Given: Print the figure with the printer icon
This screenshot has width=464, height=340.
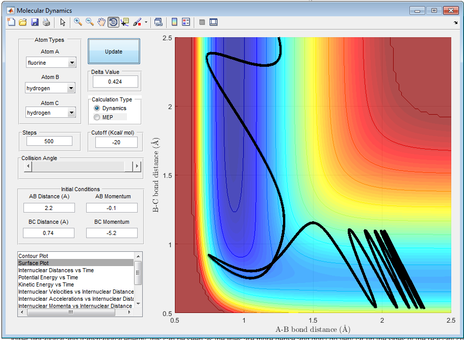Looking at the screenshot, I should [x=46, y=22].
